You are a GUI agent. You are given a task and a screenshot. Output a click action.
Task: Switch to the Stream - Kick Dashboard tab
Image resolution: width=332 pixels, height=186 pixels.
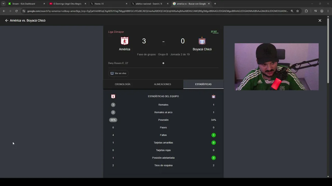click(x=23, y=4)
